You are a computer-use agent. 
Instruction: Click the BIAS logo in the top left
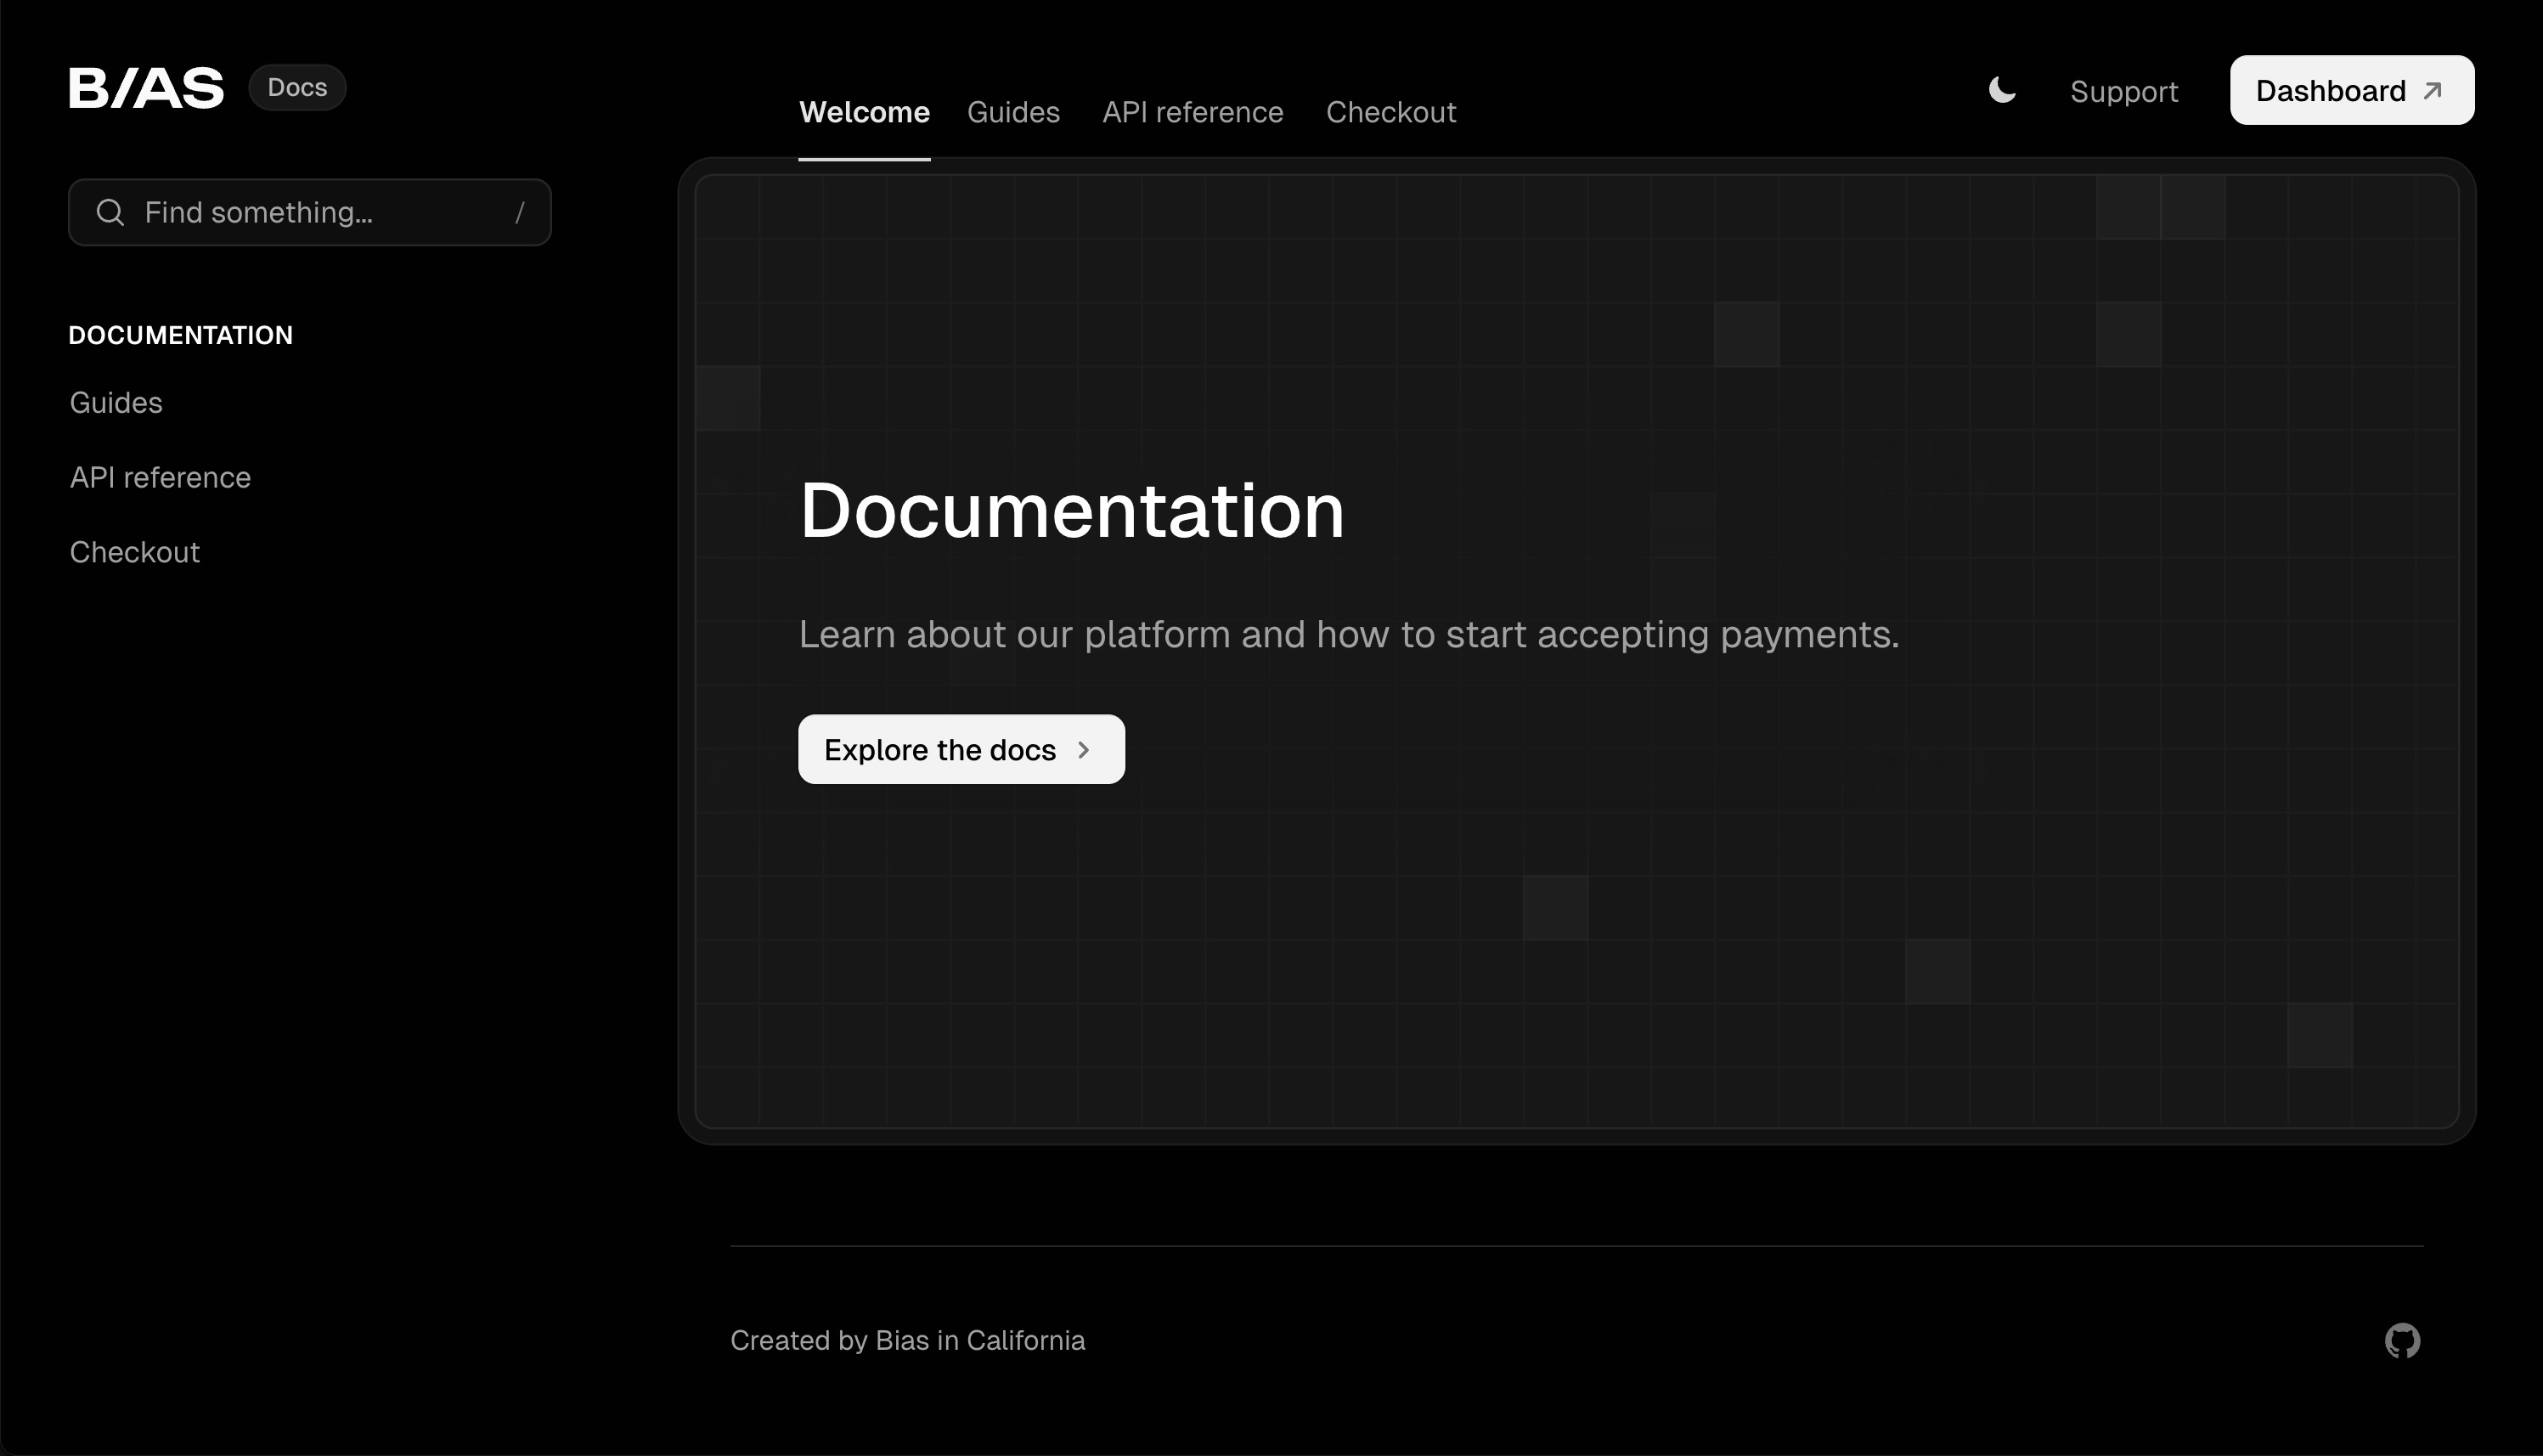pos(146,86)
